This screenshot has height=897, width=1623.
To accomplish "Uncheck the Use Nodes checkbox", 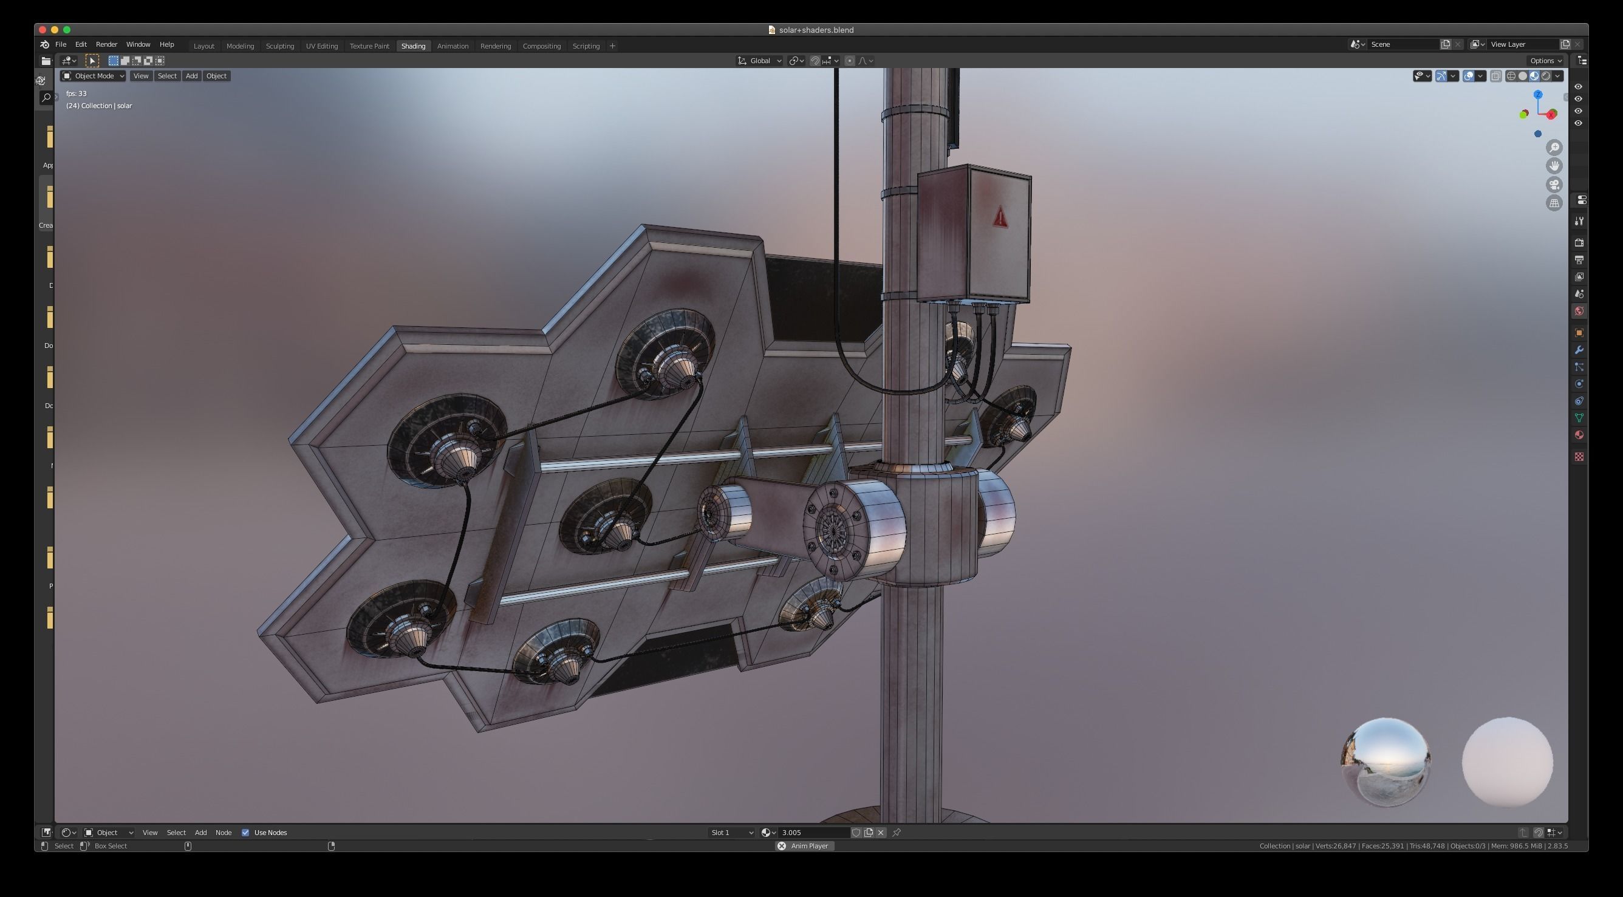I will 246,832.
